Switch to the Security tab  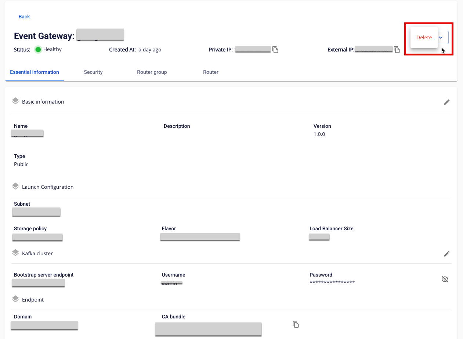click(93, 72)
